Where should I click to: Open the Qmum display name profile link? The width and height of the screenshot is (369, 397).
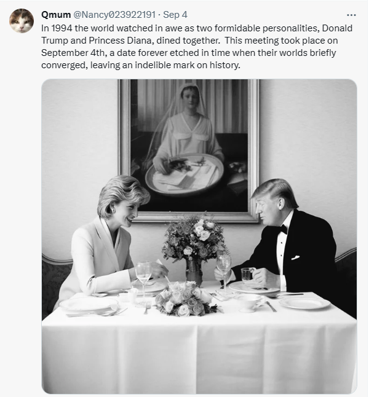(x=55, y=14)
